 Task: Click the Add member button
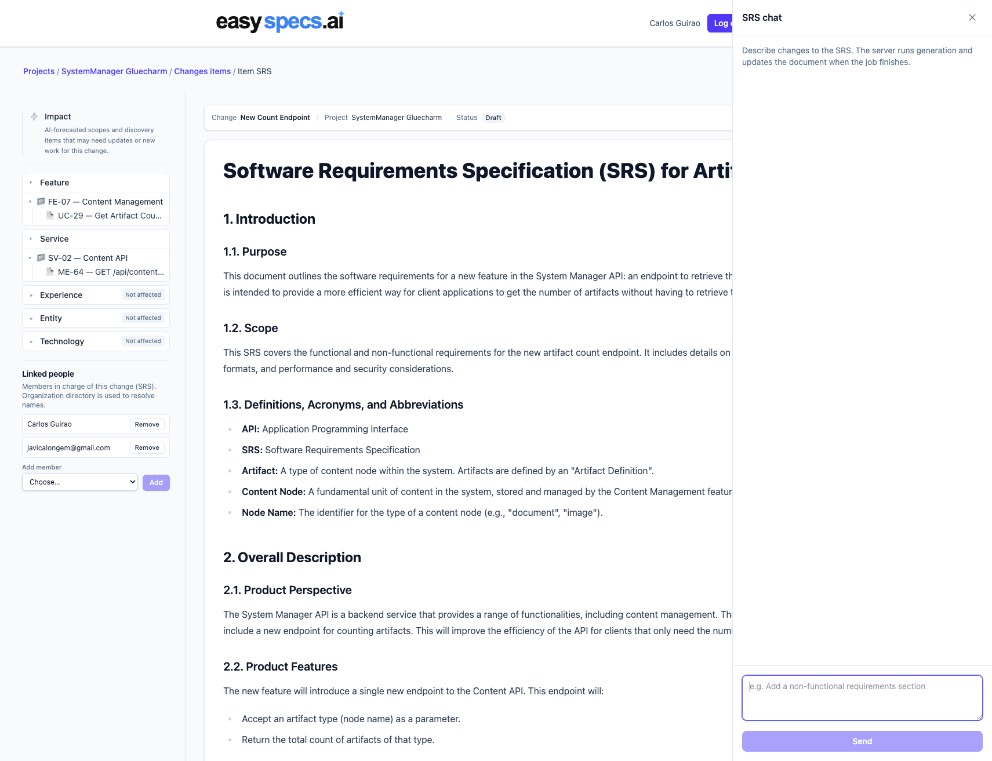[x=155, y=482]
